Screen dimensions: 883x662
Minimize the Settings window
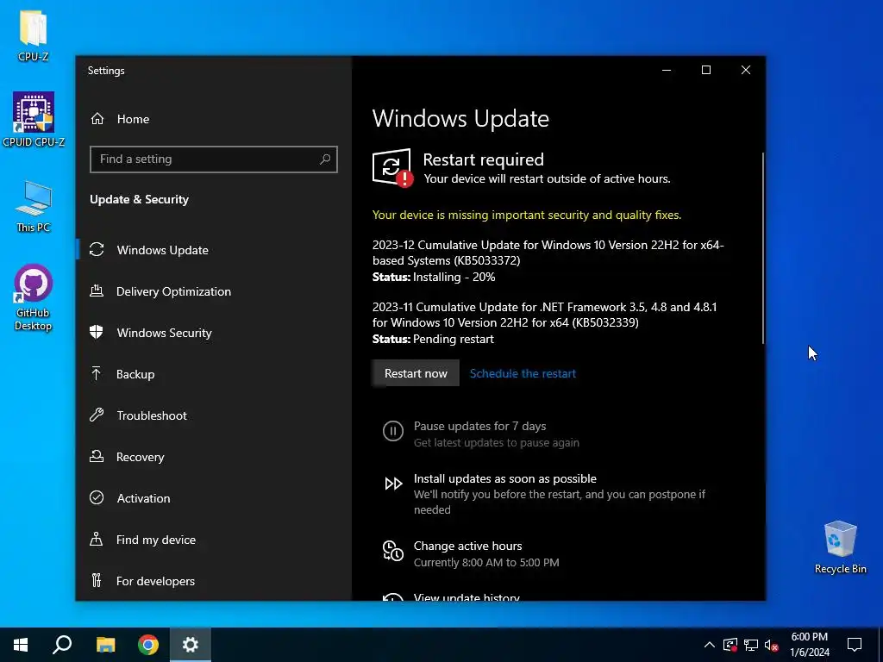click(667, 70)
